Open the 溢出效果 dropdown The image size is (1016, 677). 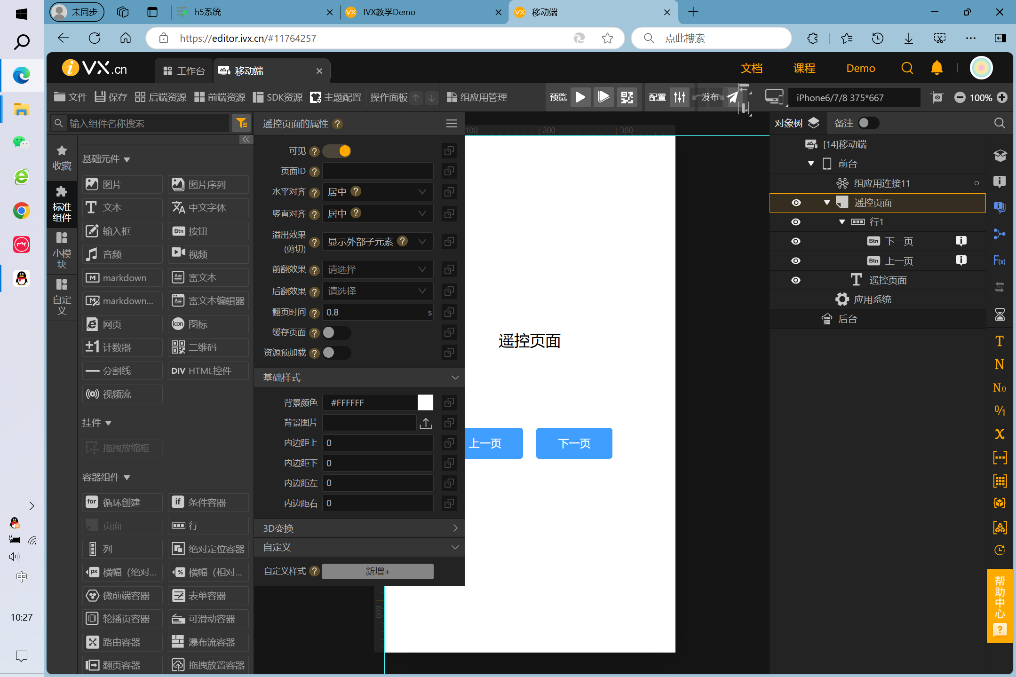(x=378, y=242)
